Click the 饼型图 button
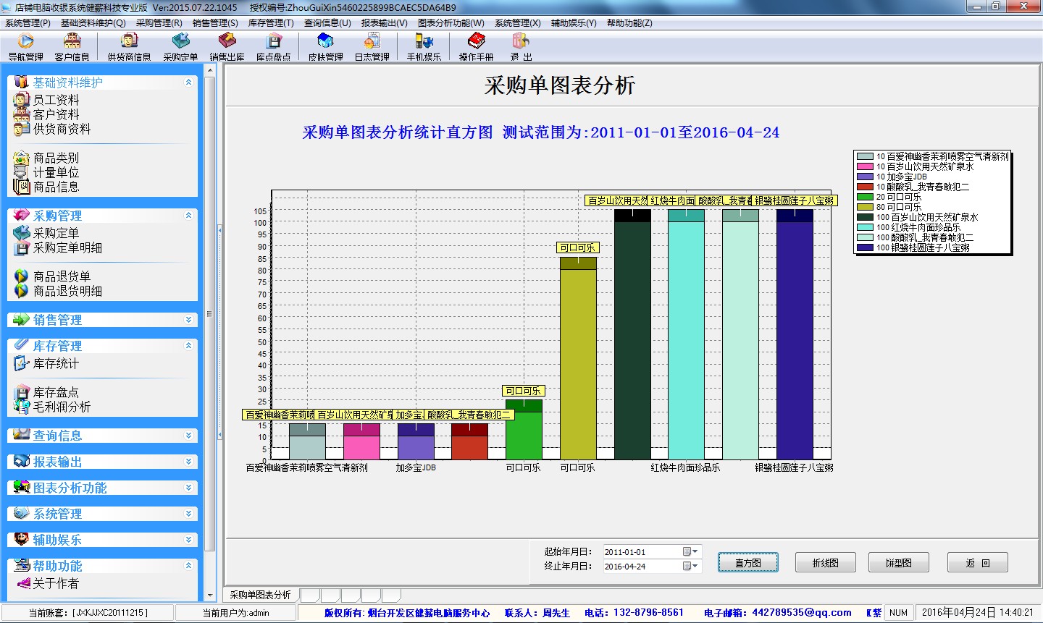This screenshot has width=1043, height=623. [898, 563]
